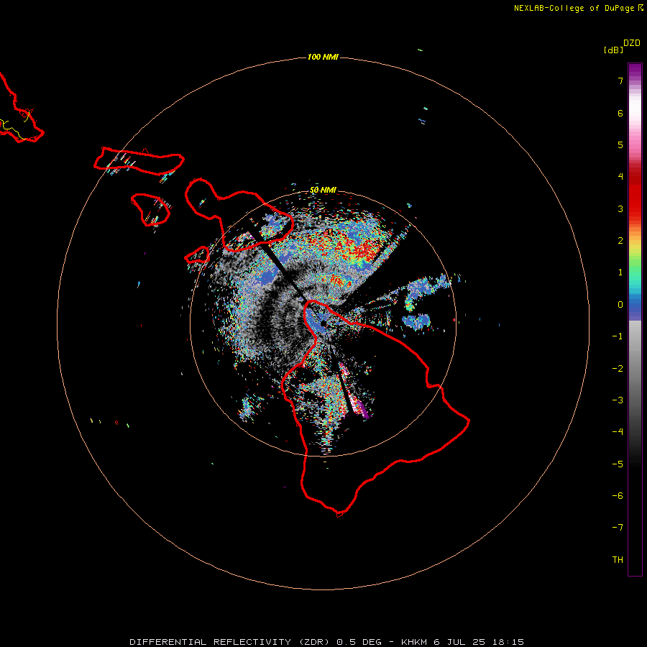
Task: Click the 1 value on the color scale
Action: [x=620, y=272]
